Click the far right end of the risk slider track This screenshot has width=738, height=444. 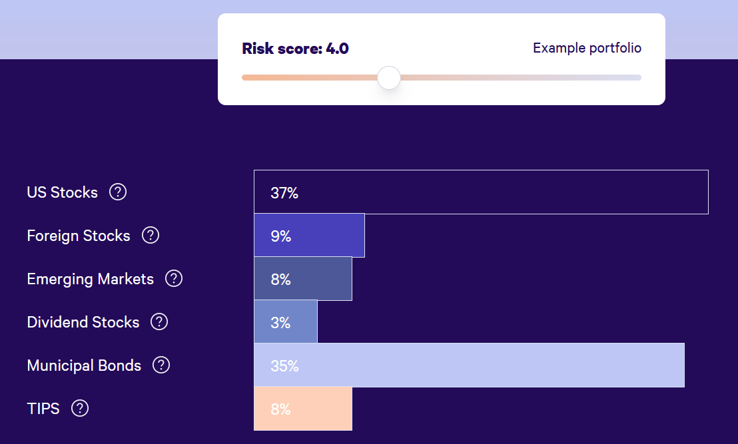click(x=638, y=78)
